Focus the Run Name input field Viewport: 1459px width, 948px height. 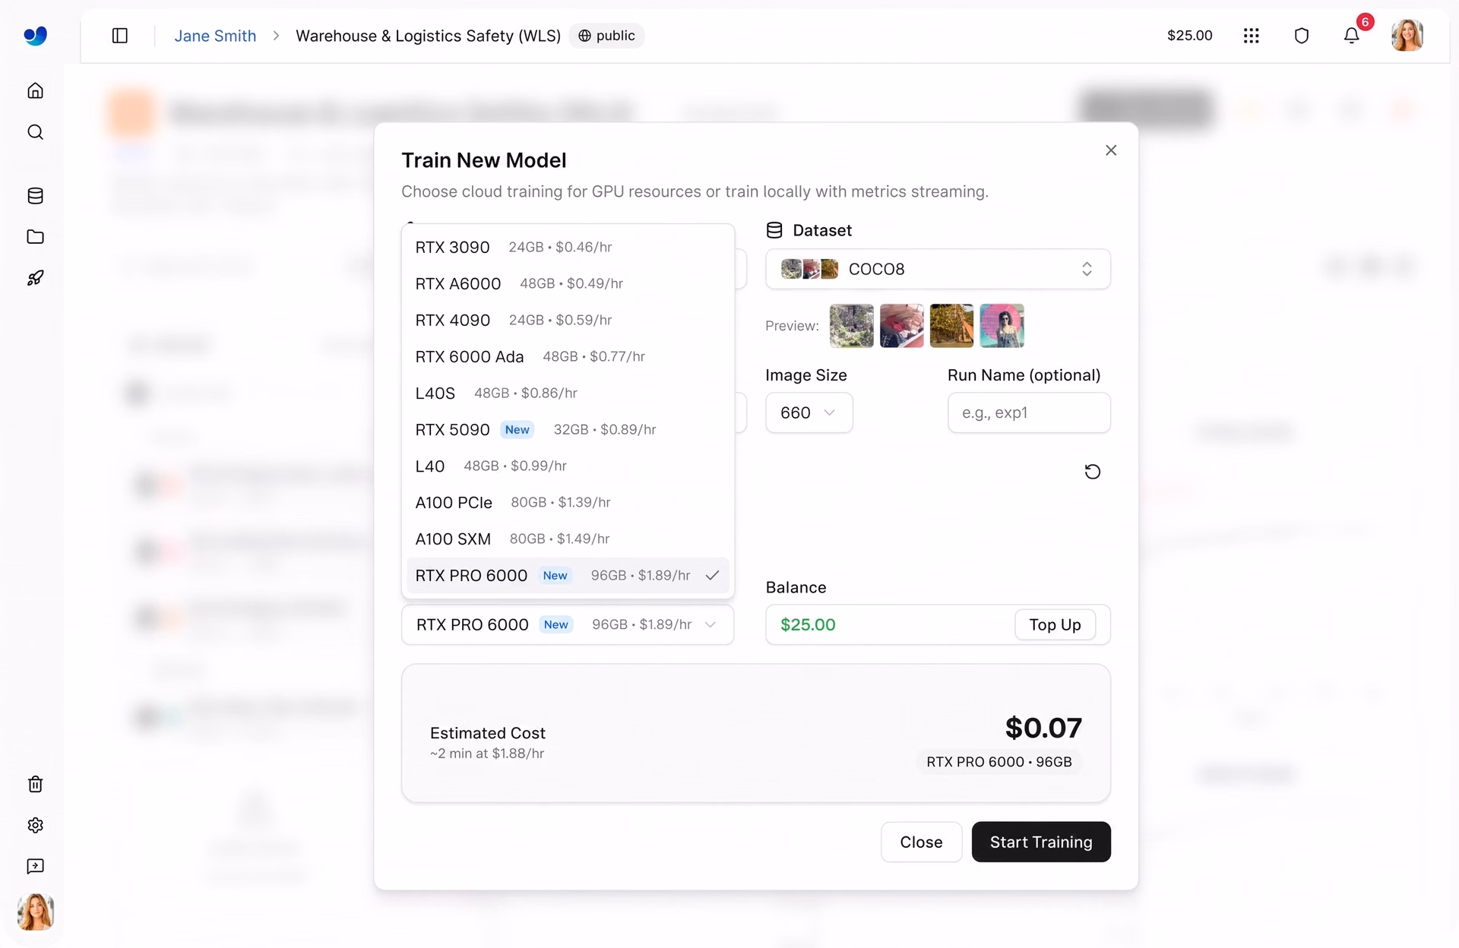[1029, 412]
